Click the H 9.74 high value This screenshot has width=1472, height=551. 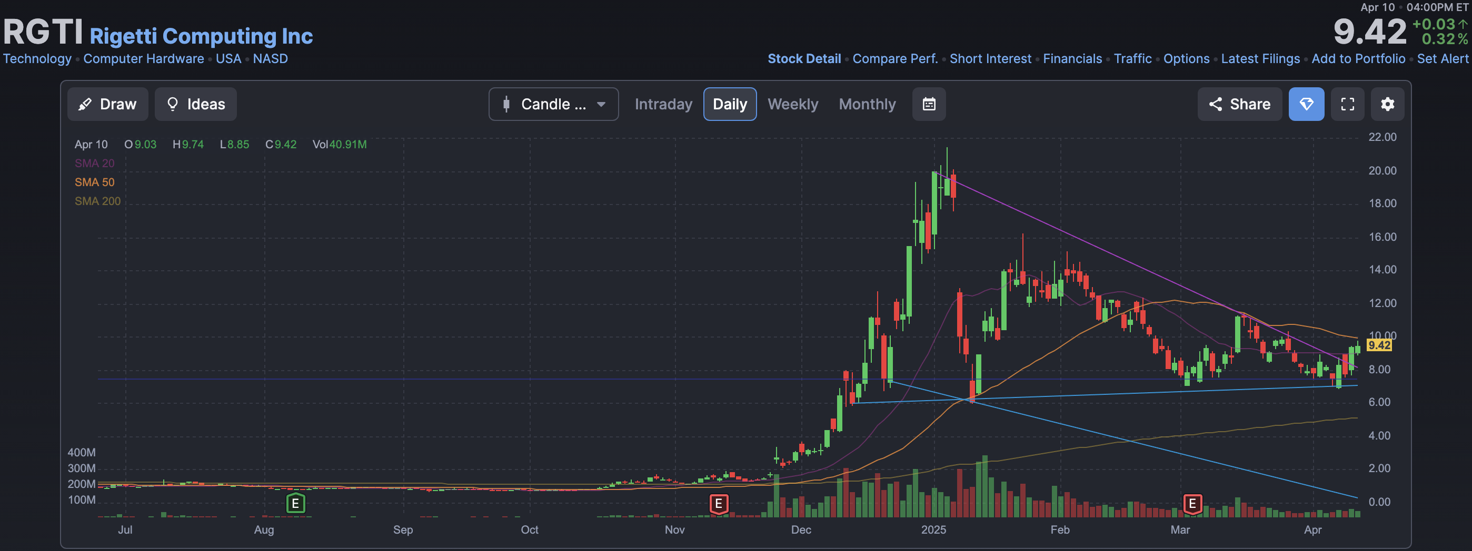pyautogui.click(x=188, y=144)
